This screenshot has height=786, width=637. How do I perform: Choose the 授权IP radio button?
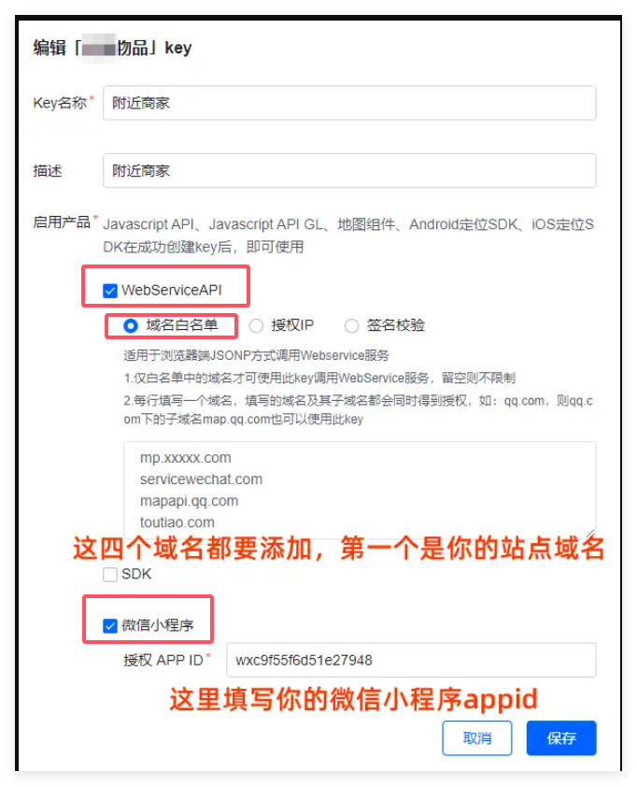click(x=256, y=325)
